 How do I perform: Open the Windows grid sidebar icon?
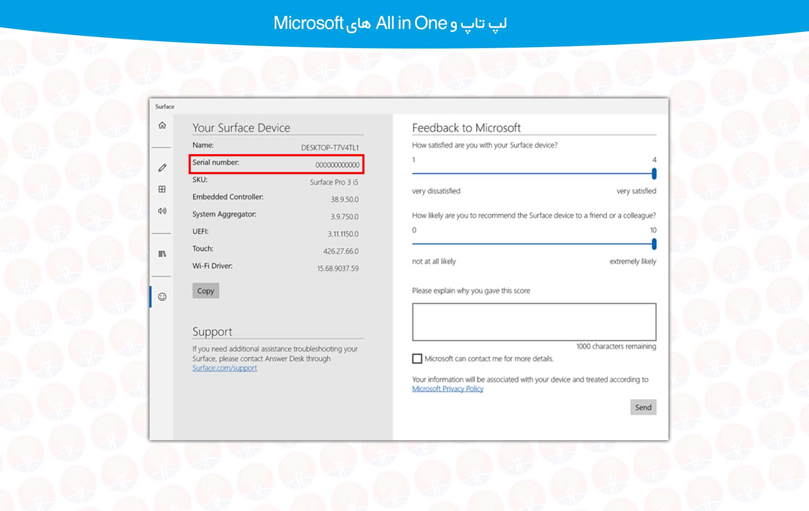coord(162,189)
